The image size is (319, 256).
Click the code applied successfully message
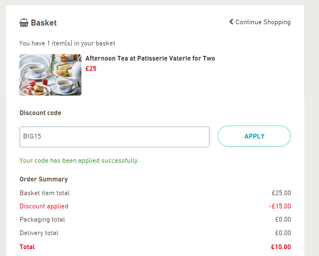point(79,160)
